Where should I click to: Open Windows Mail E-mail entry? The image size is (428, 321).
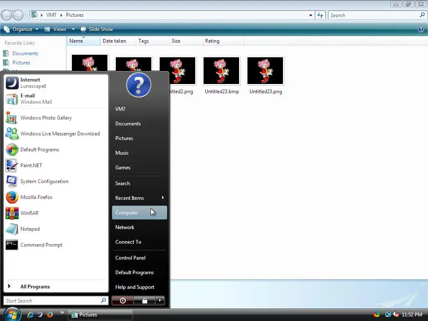coord(56,99)
